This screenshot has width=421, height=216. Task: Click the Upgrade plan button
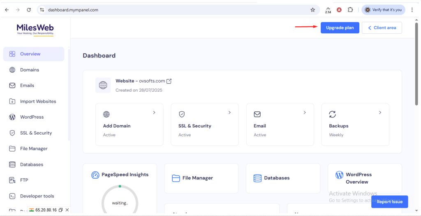[x=340, y=28]
